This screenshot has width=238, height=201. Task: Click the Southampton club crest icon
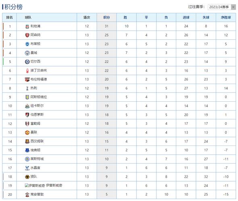point(27,195)
